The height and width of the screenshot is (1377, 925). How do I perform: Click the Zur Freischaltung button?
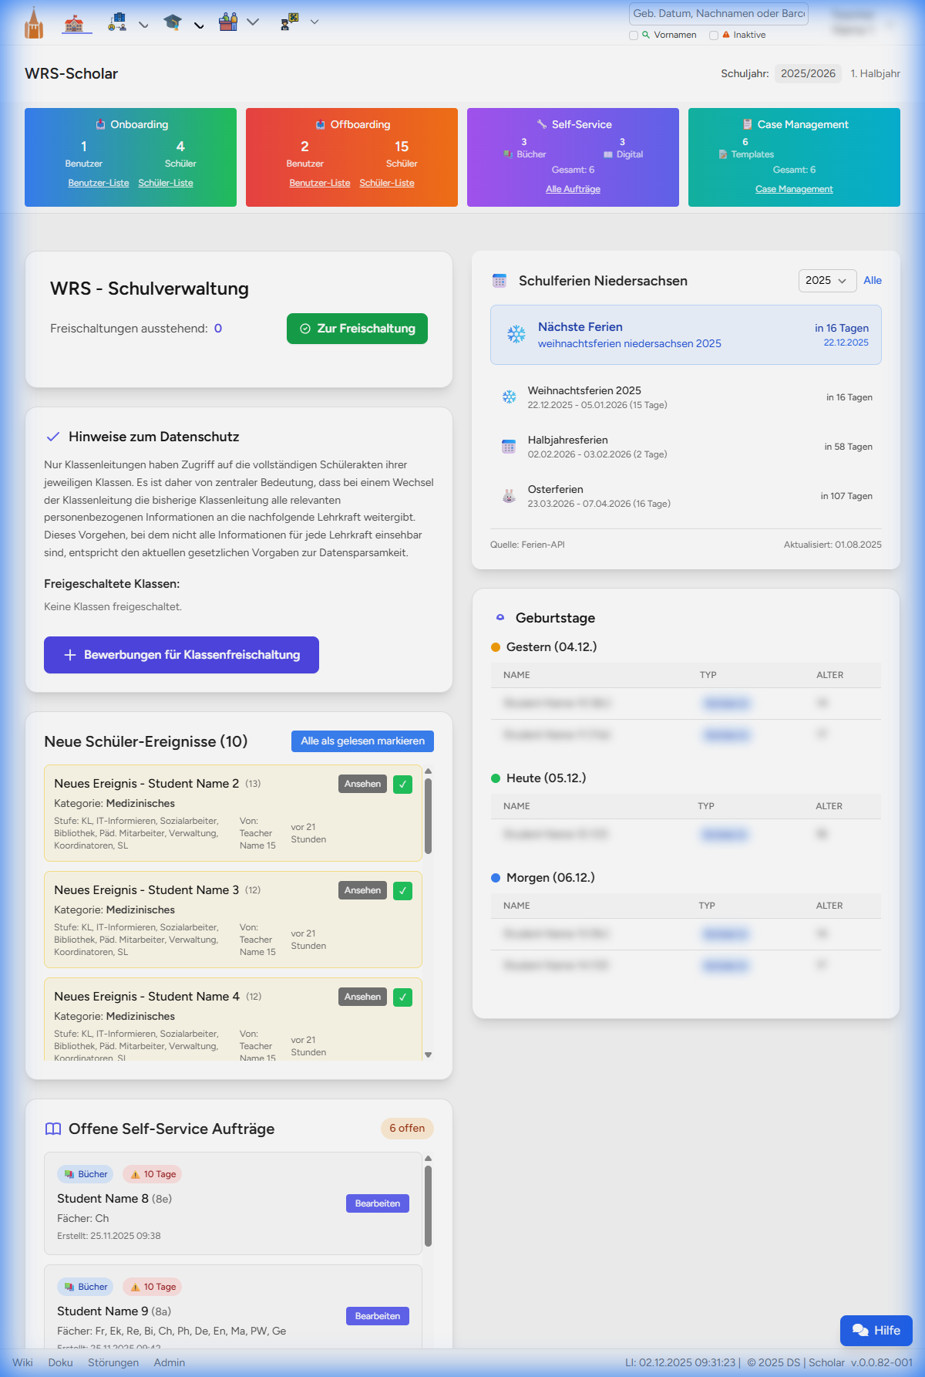(357, 329)
